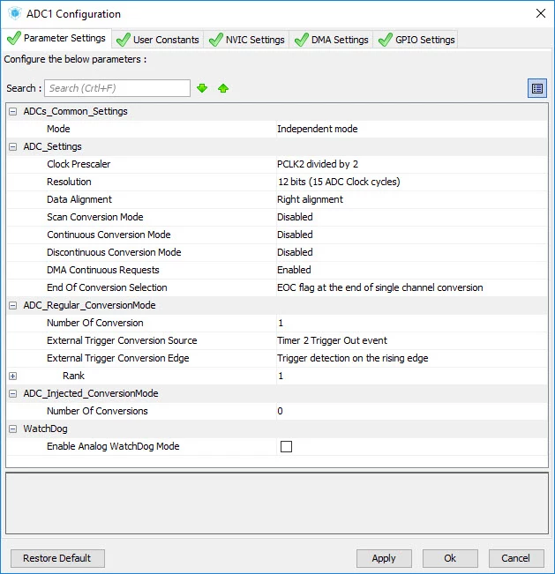The image size is (555, 574).
Task: Click the green up arrow search-previous icon
Action: pos(223,88)
